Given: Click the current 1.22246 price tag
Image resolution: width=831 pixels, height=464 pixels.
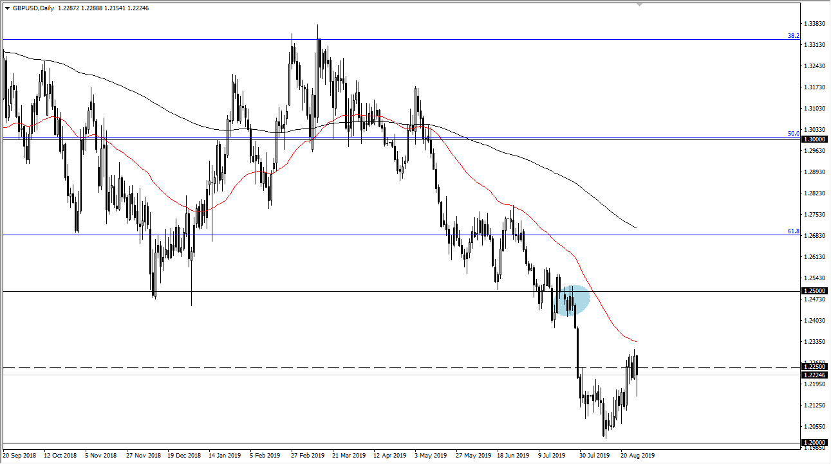Looking at the screenshot, I should pyautogui.click(x=814, y=375).
